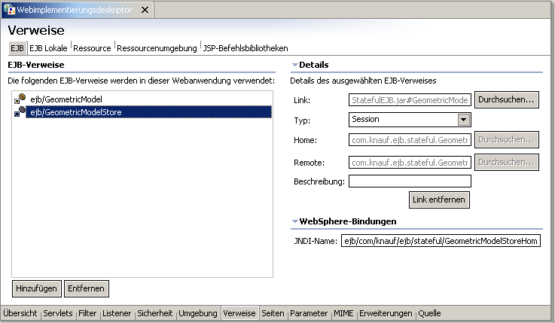Close the Webimplementierungsdeskriptor tab
Viewport: 555px width, 323px height.
[145, 10]
